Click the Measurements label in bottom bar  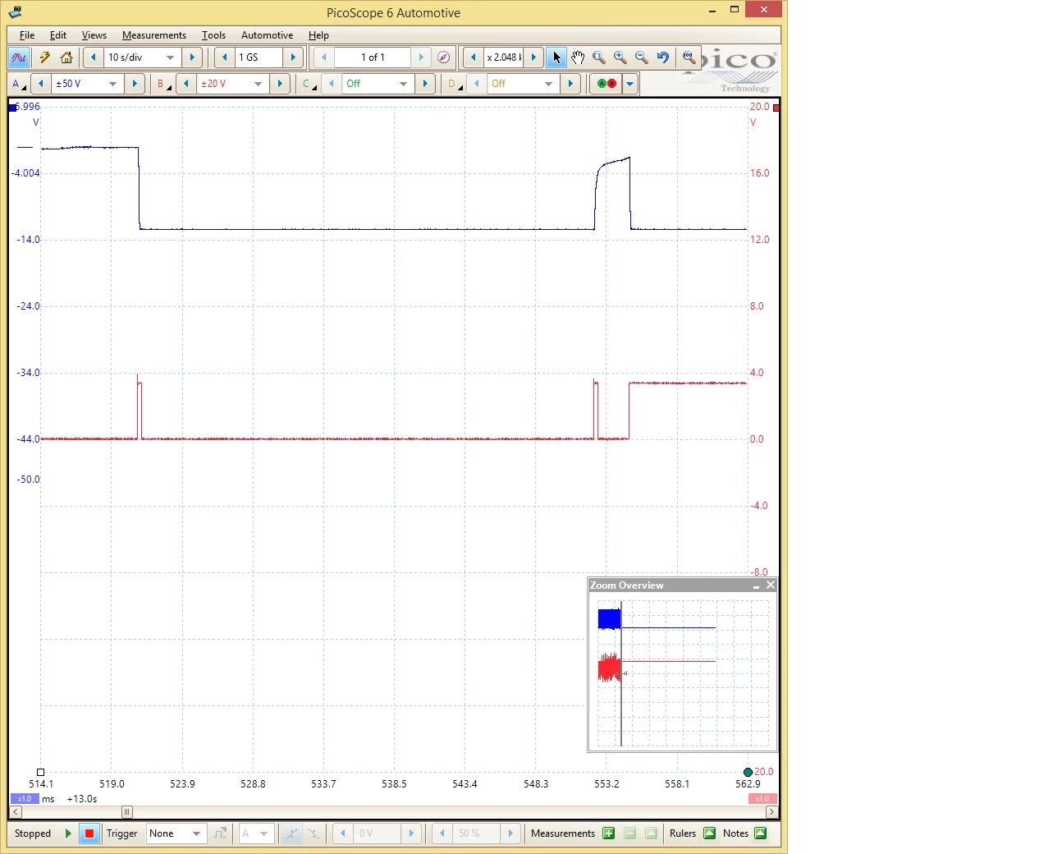(563, 833)
